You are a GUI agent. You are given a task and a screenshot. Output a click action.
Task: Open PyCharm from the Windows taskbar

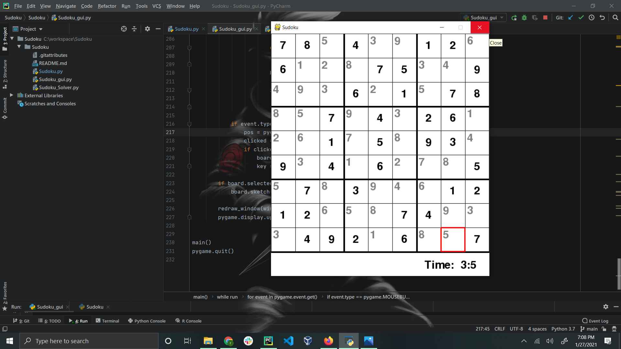pyautogui.click(x=268, y=341)
